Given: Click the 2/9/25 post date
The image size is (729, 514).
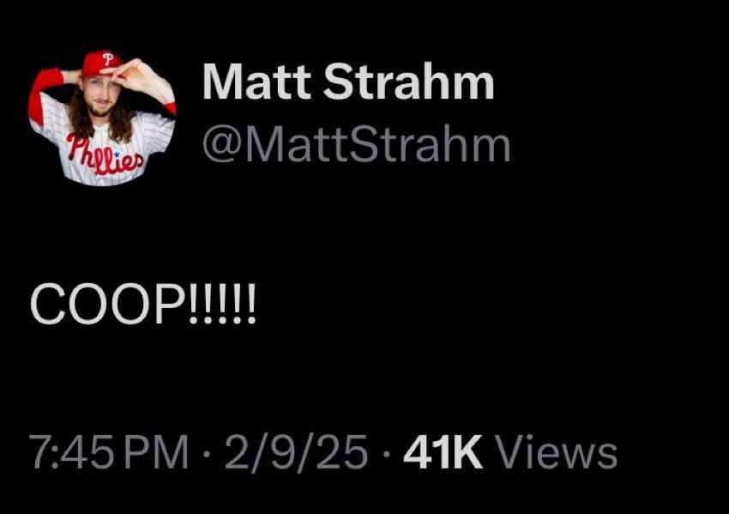Looking at the screenshot, I should click(x=296, y=452).
